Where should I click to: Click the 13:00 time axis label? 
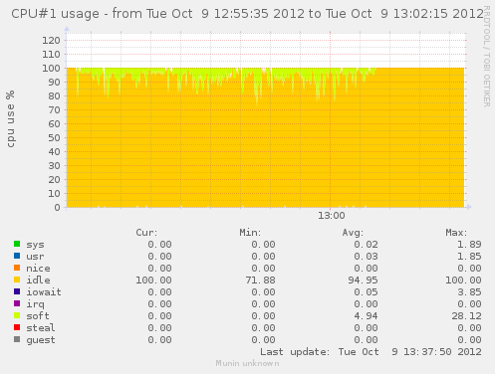point(331,216)
